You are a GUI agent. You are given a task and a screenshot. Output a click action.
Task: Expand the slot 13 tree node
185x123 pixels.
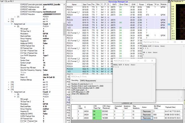click(9, 19)
